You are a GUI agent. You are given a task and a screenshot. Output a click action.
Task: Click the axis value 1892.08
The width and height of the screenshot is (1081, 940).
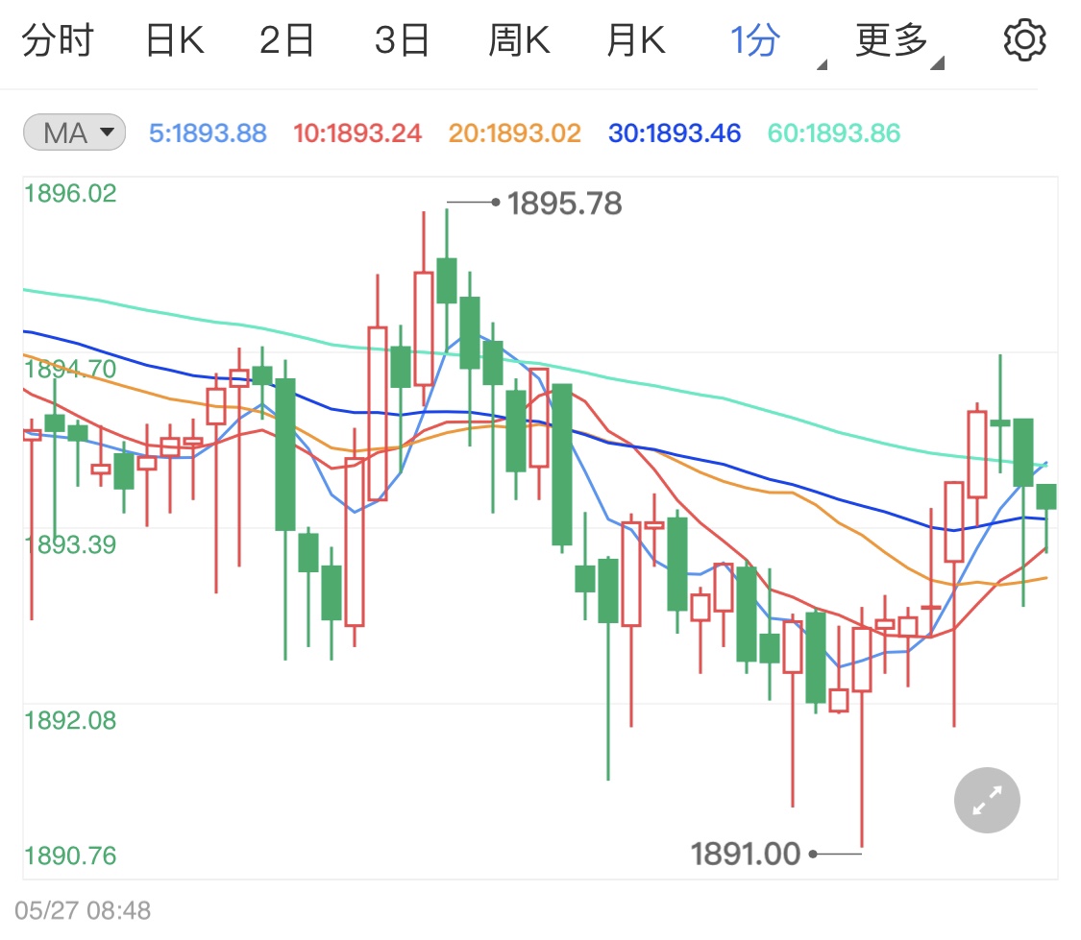tap(70, 720)
